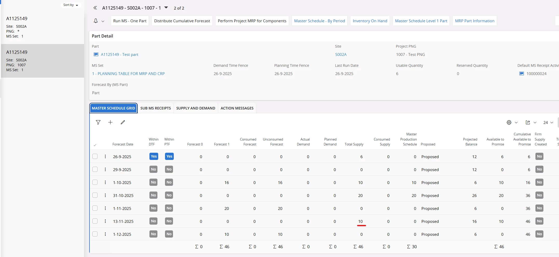The image size is (559, 257).
Task: Add a new row with plus icon
Action: pos(110,122)
